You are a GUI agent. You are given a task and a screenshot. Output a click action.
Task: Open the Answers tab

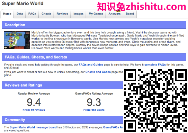[115, 14]
